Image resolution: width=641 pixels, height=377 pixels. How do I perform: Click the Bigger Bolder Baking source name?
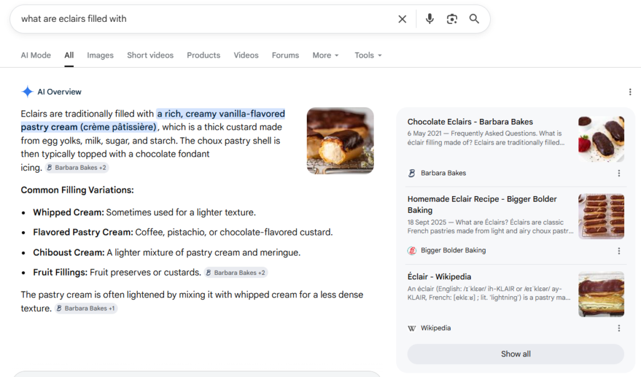(453, 250)
